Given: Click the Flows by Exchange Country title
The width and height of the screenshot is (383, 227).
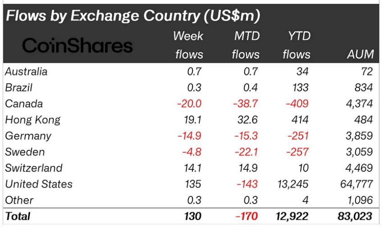Looking at the screenshot, I should [132, 16].
